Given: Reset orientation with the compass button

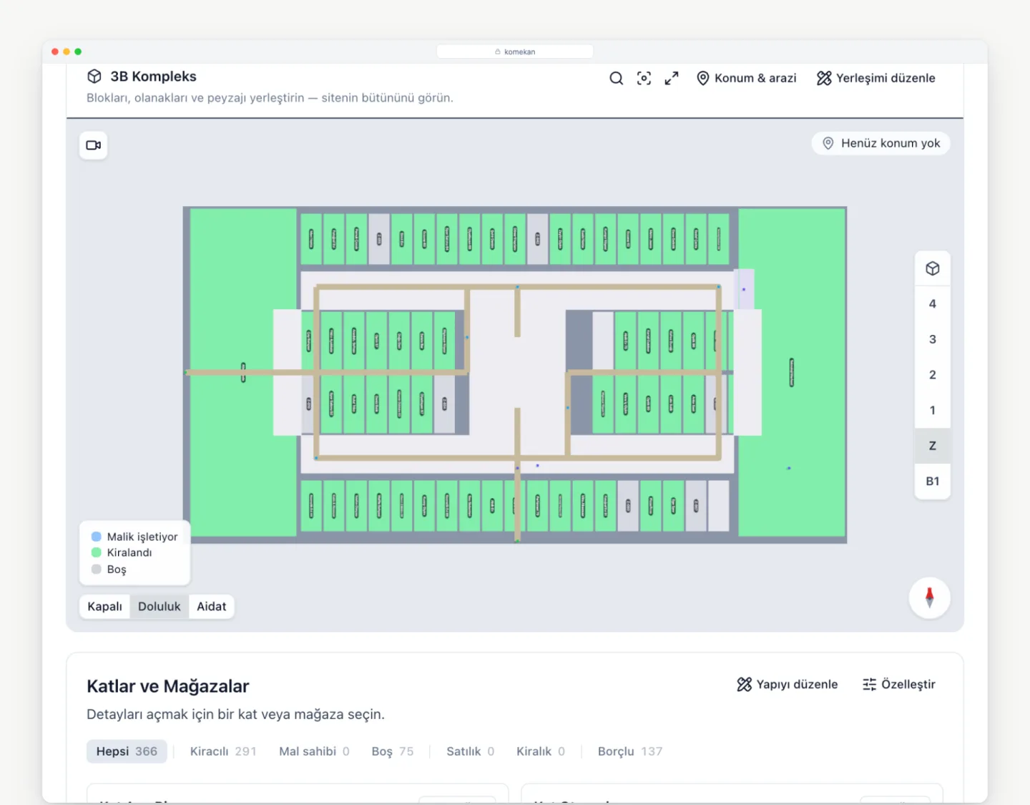Looking at the screenshot, I should tap(929, 597).
